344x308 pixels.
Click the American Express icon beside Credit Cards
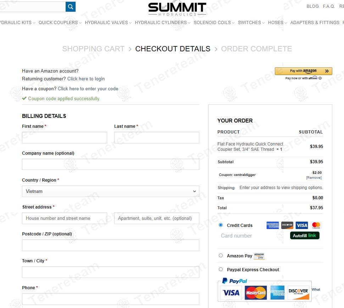pyautogui.click(x=273, y=226)
